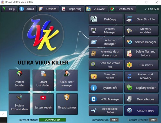This screenshot has width=161, height=123.
Task: Click the WAU Manager icon
Action: [94, 99]
